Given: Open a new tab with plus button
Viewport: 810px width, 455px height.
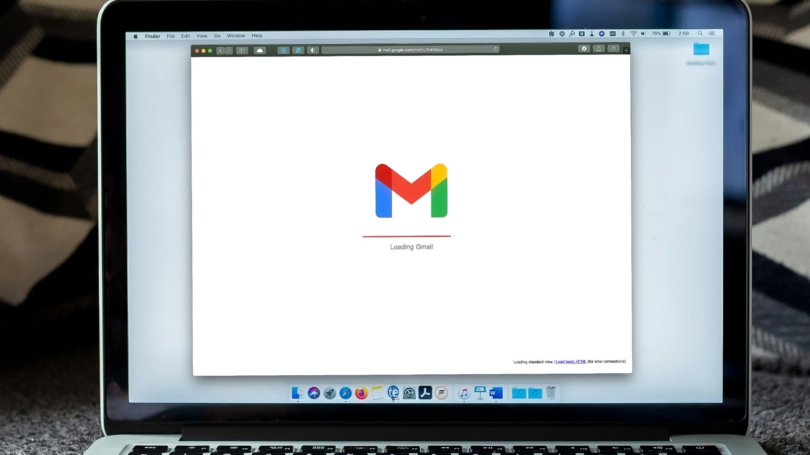Looking at the screenshot, I should pyautogui.click(x=626, y=51).
